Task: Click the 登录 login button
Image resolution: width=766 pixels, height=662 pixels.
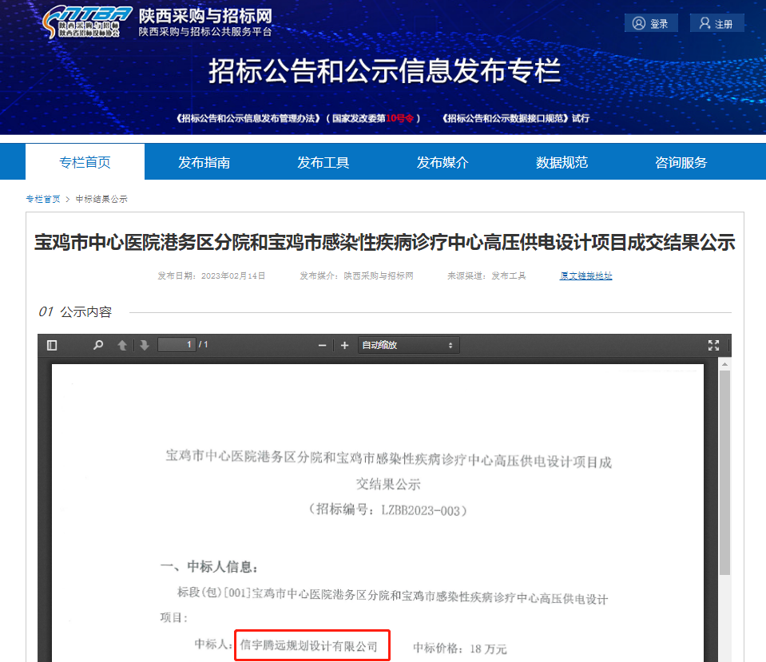Action: [x=650, y=22]
